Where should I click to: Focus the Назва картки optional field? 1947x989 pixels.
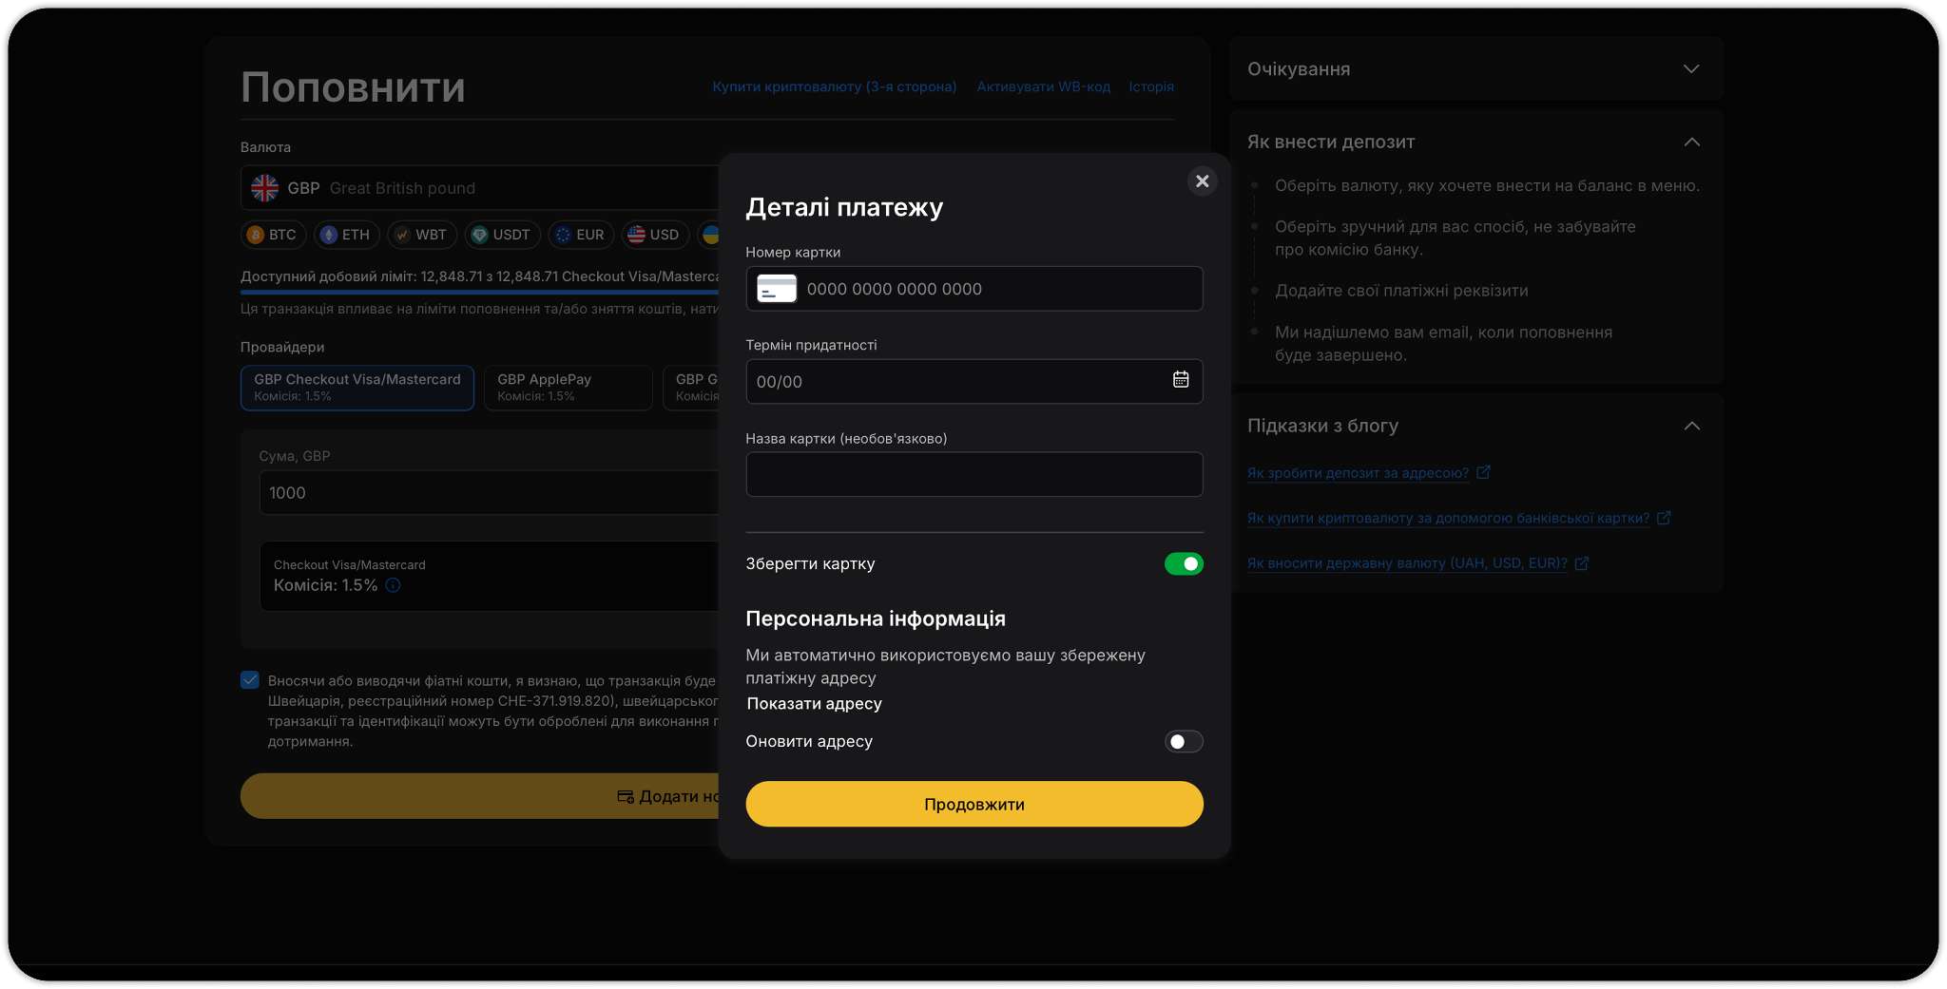coord(974,474)
